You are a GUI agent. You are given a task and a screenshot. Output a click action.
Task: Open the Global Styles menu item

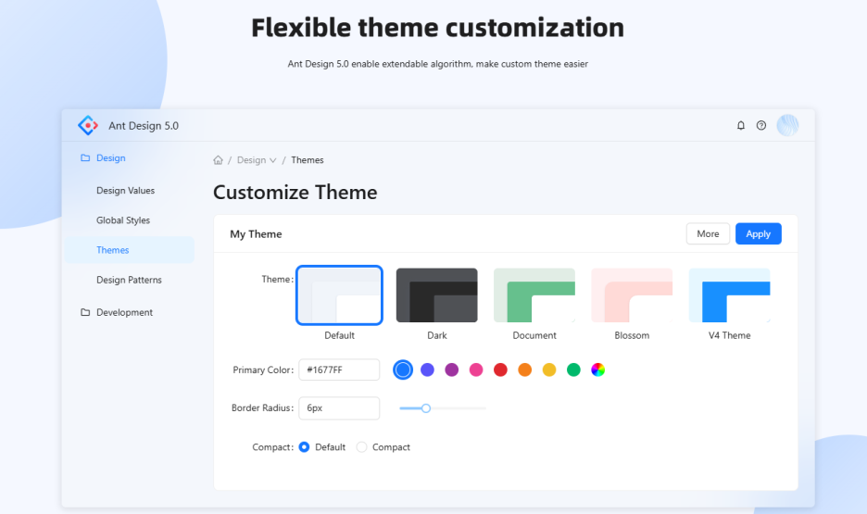coord(130,220)
